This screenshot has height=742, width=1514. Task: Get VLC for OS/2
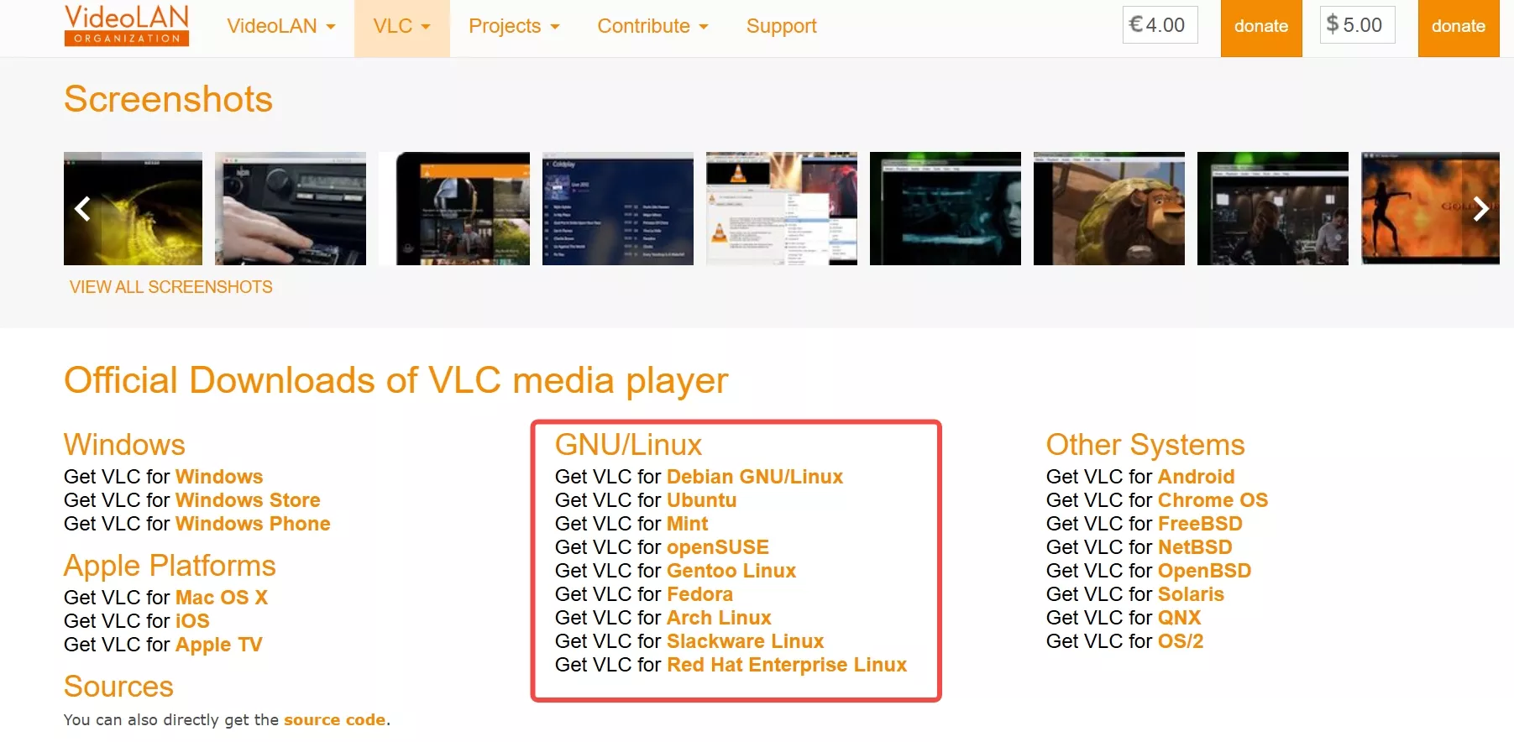1181,641
